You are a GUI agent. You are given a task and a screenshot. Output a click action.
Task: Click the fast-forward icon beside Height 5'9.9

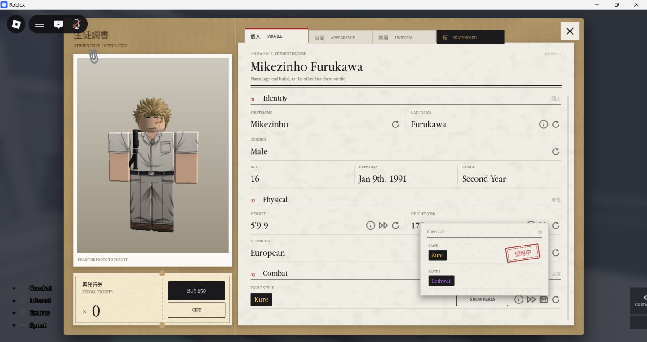tap(383, 225)
